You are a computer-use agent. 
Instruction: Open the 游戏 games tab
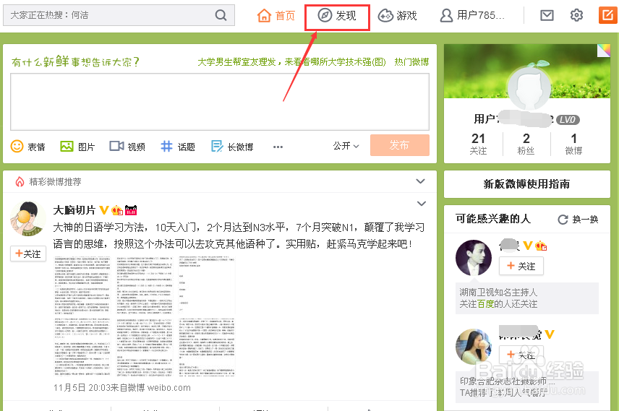pyautogui.click(x=398, y=15)
